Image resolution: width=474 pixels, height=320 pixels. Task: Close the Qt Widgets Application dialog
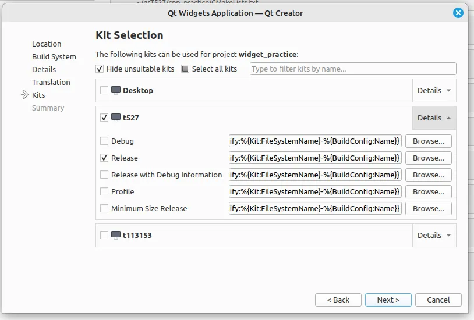tap(458, 13)
